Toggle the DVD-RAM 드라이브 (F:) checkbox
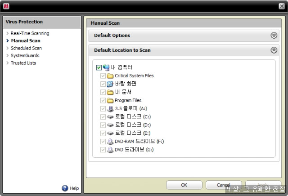The height and width of the screenshot is (196, 288). 103,142
